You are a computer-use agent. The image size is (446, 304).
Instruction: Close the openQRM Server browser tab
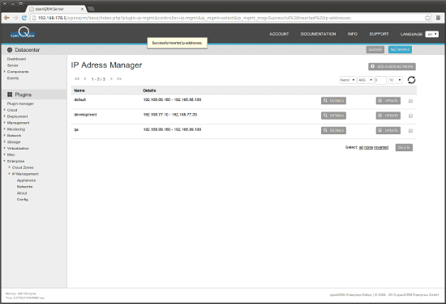tap(82, 9)
